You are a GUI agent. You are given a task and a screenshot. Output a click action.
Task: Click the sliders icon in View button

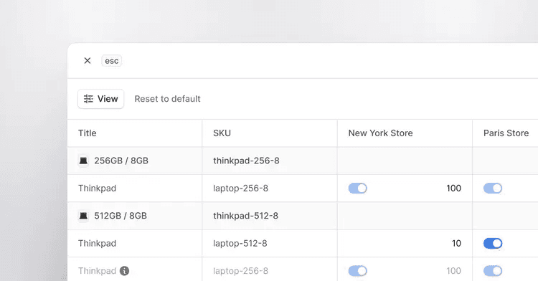(x=88, y=99)
